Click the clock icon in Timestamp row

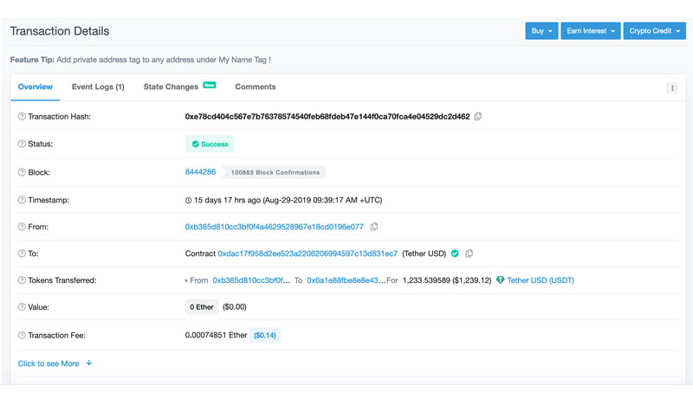(188, 200)
